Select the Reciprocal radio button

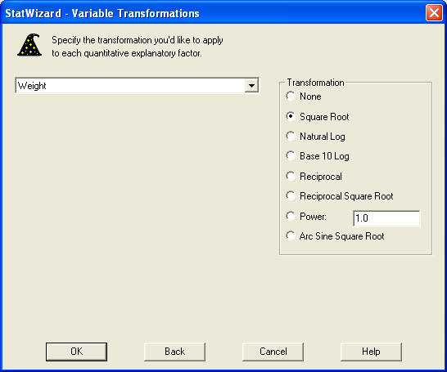click(291, 176)
